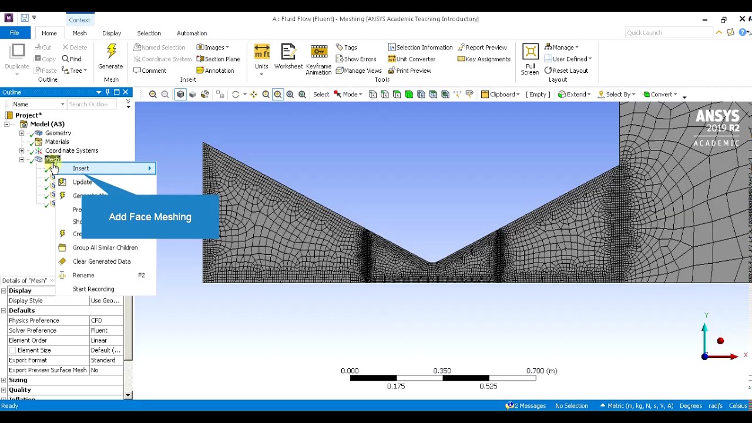752x423 pixels.
Task: Insert an Annotation
Action: point(215,70)
